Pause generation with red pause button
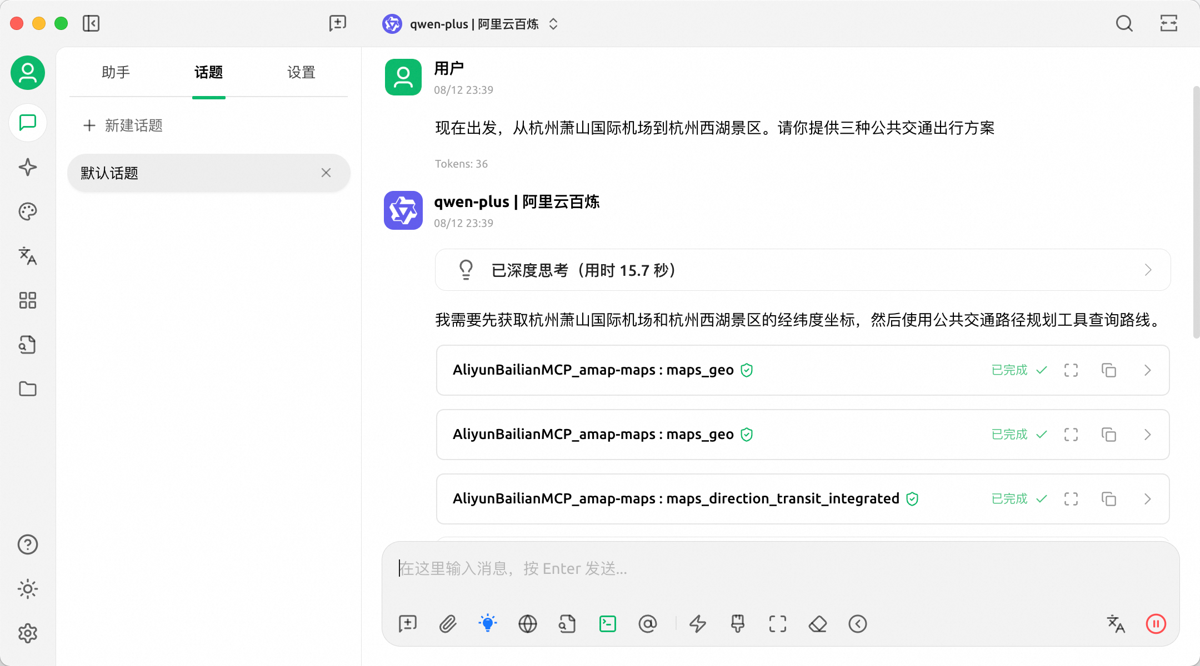This screenshot has height=666, width=1200. (x=1156, y=624)
